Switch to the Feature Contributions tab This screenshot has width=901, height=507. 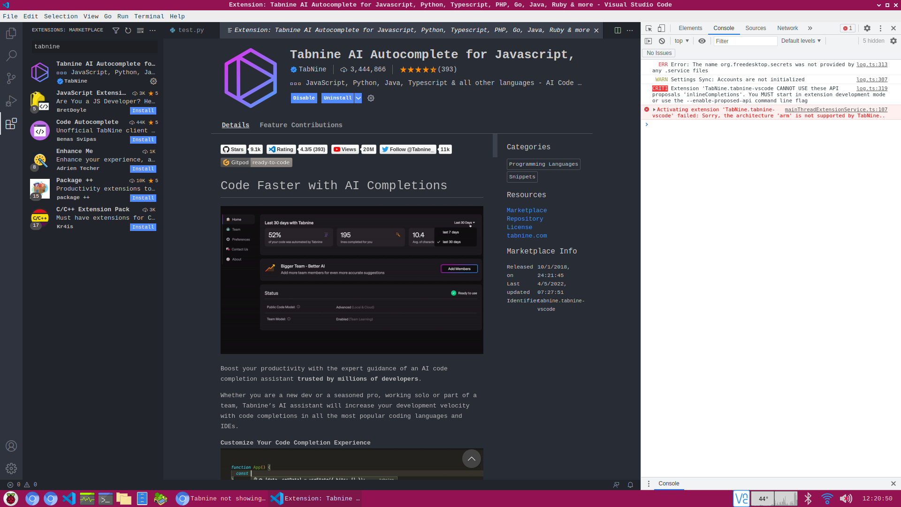point(301,125)
